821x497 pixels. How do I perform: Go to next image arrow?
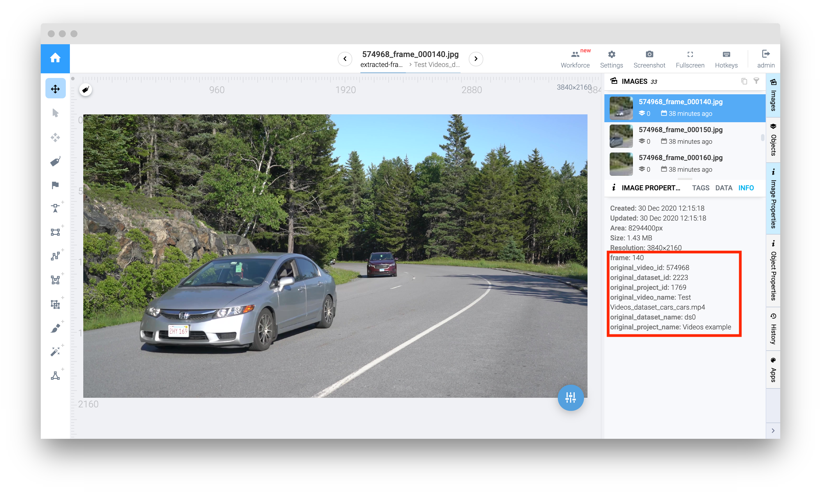point(476,59)
